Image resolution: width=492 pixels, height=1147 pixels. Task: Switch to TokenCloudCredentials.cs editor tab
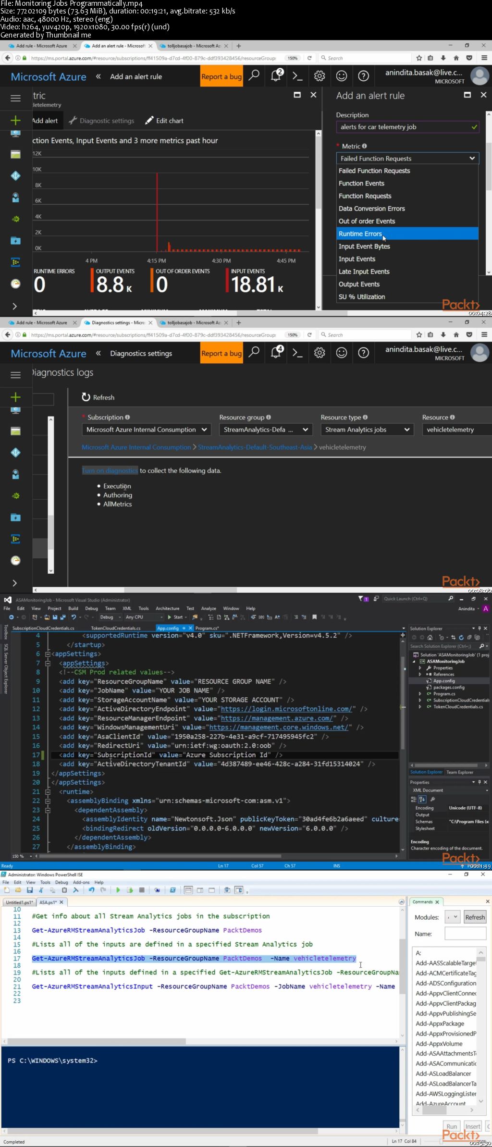[116, 628]
